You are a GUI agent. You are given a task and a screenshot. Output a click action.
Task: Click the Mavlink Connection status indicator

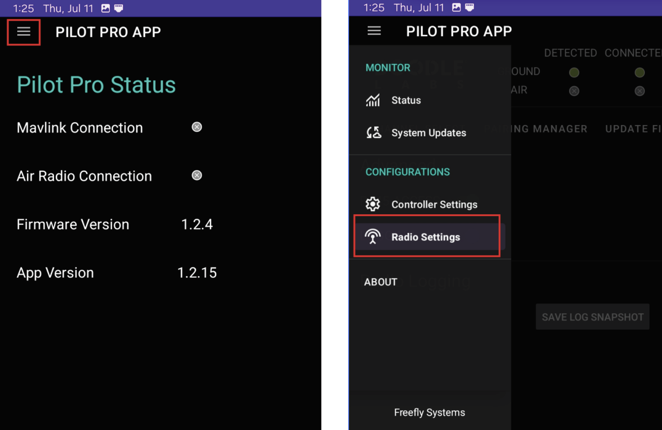pyautogui.click(x=197, y=127)
